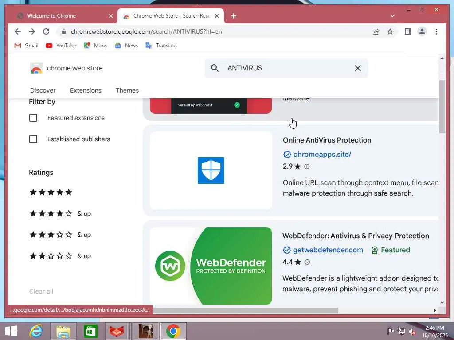Screen dimensions: 454x340
Task: Click the taskbar clock showing 2:46 PM
Action: pos(434,332)
